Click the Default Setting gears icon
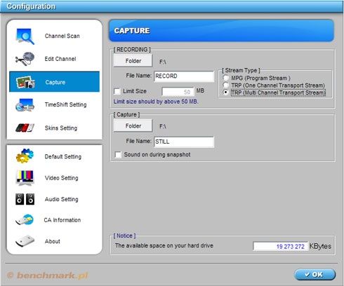The height and width of the screenshot is (286, 344). point(25,156)
